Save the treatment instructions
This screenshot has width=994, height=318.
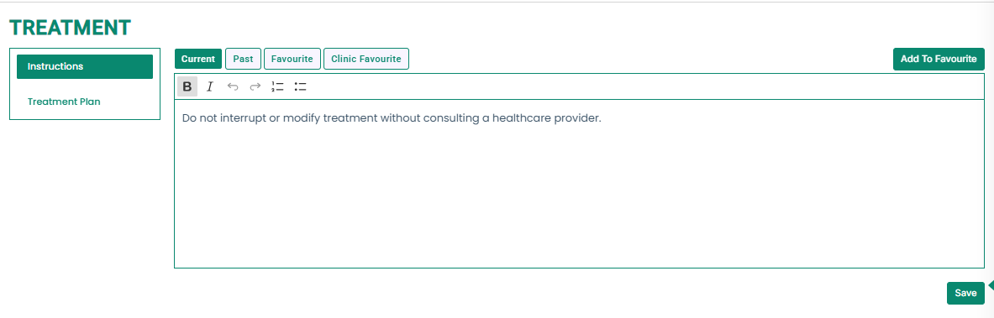pos(965,294)
